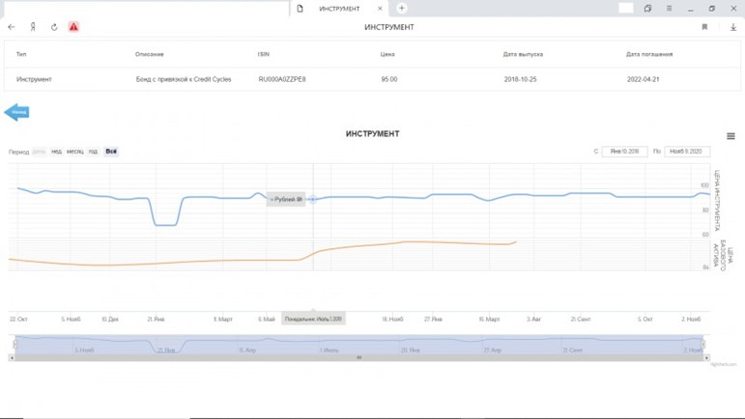Click the 2018-10-25 issue date

coord(520,79)
